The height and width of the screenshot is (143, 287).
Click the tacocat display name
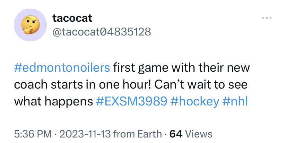click(x=72, y=18)
